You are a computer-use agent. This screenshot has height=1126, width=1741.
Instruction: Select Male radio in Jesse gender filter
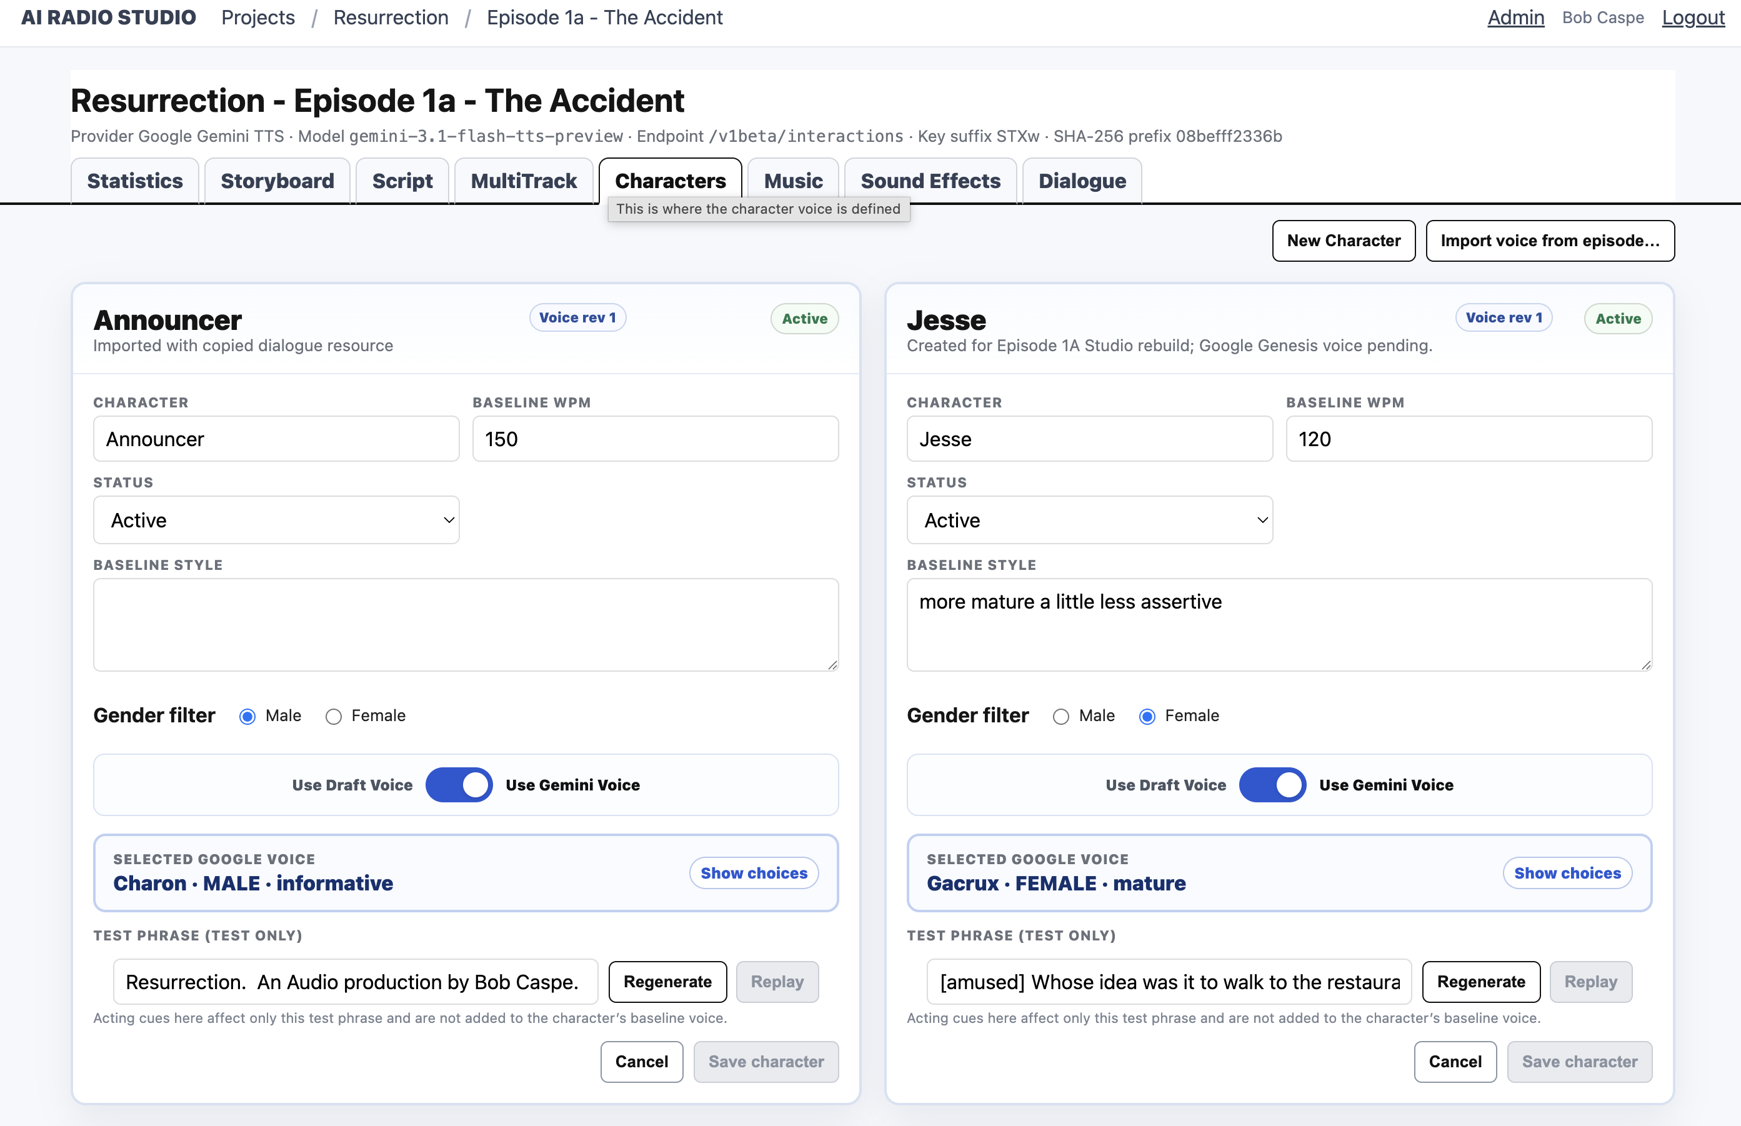click(1060, 717)
